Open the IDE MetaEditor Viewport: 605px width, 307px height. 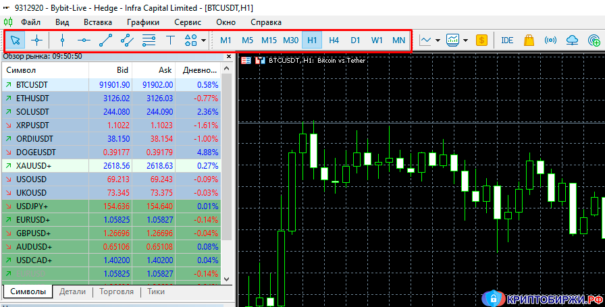(507, 40)
